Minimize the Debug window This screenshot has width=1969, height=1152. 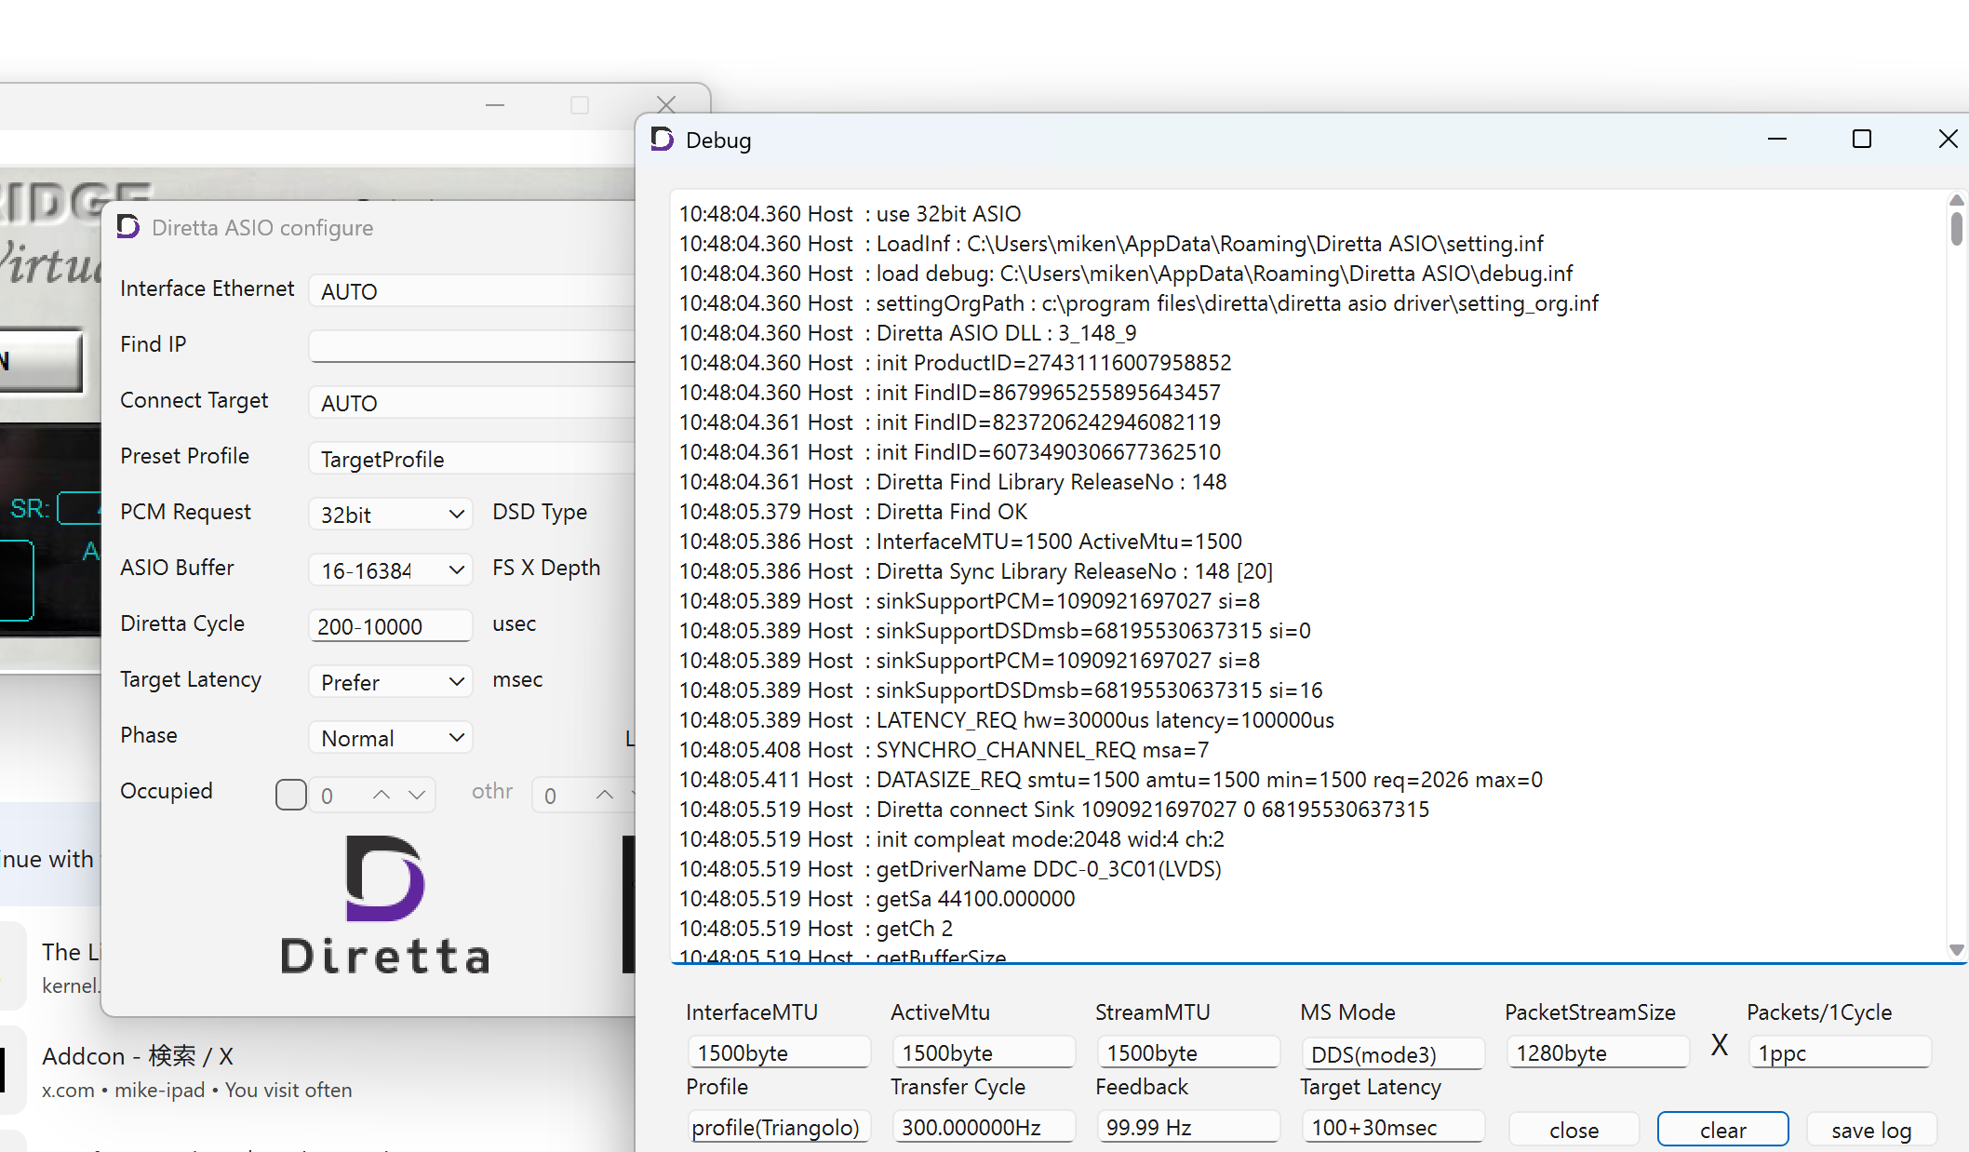(1777, 140)
